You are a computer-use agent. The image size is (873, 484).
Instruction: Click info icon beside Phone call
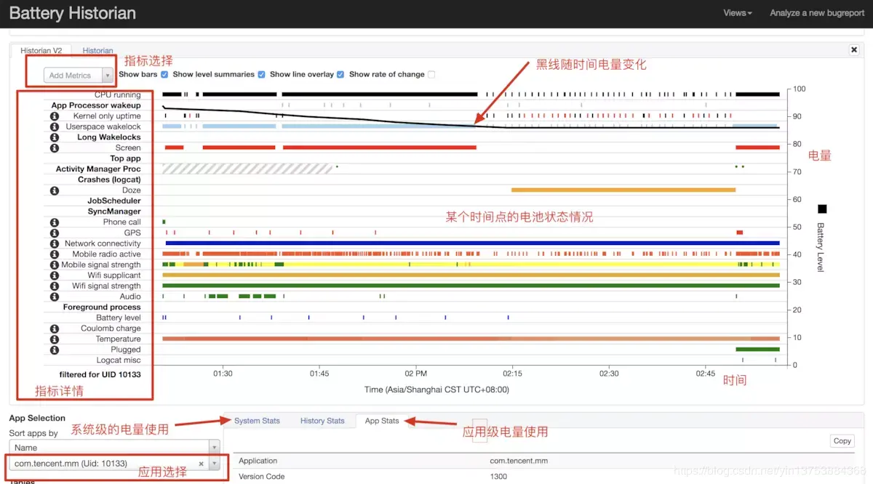(x=54, y=222)
